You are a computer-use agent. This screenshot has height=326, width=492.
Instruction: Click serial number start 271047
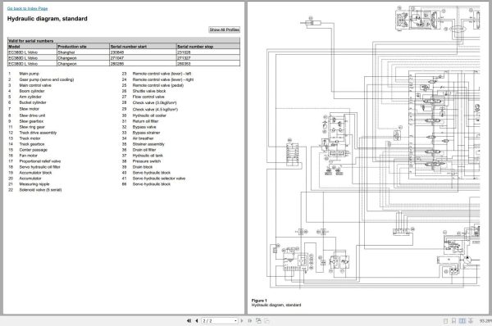[143, 58]
